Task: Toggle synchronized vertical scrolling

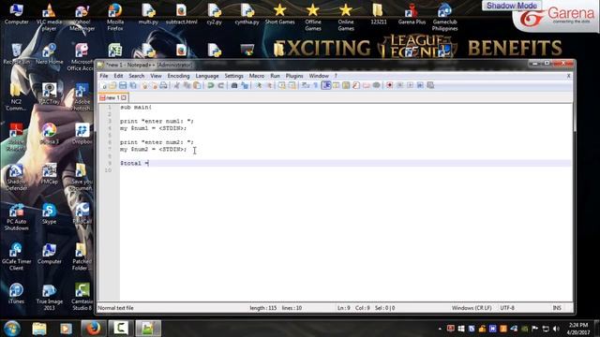Action: click(282, 85)
